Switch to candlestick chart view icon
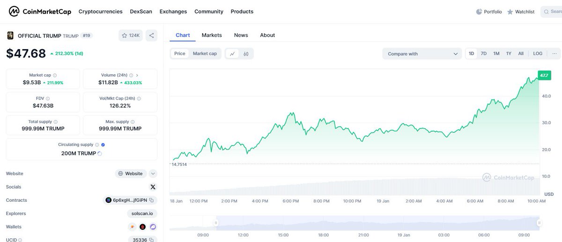This screenshot has width=562, height=242. coord(246,54)
